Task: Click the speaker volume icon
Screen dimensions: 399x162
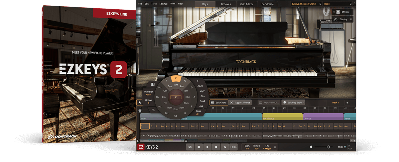Action: click(311, 147)
